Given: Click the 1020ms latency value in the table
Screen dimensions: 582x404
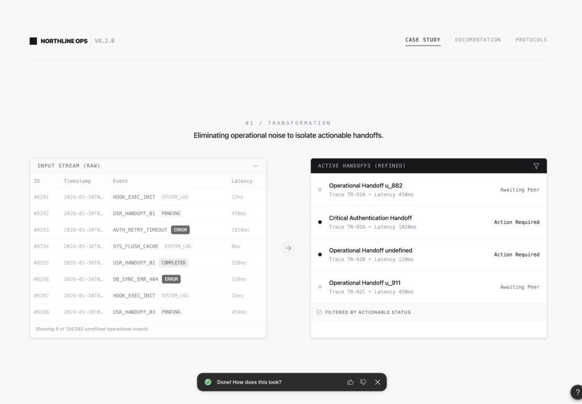Looking at the screenshot, I should pyautogui.click(x=240, y=230).
